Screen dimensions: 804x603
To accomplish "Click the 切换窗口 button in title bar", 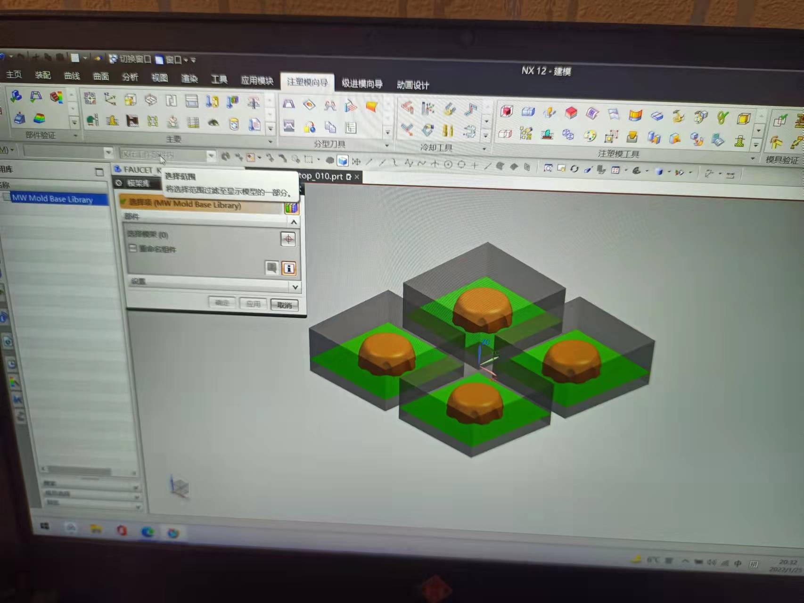I will pos(130,59).
